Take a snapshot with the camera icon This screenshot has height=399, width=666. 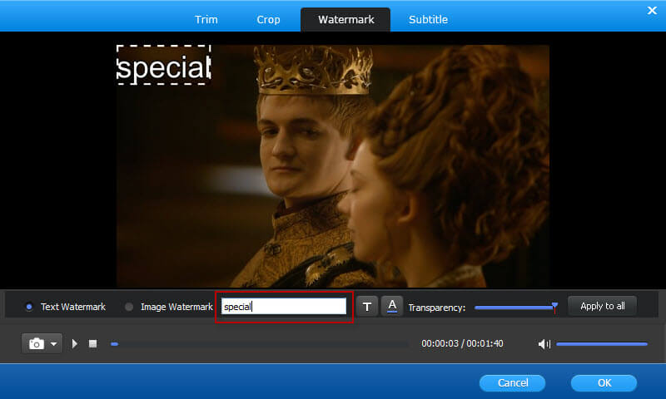(37, 343)
